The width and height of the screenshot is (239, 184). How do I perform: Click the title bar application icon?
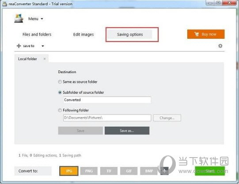4,4
